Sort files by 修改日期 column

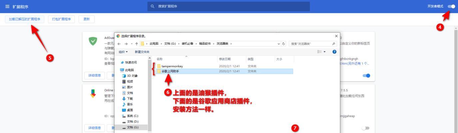(x=231, y=59)
